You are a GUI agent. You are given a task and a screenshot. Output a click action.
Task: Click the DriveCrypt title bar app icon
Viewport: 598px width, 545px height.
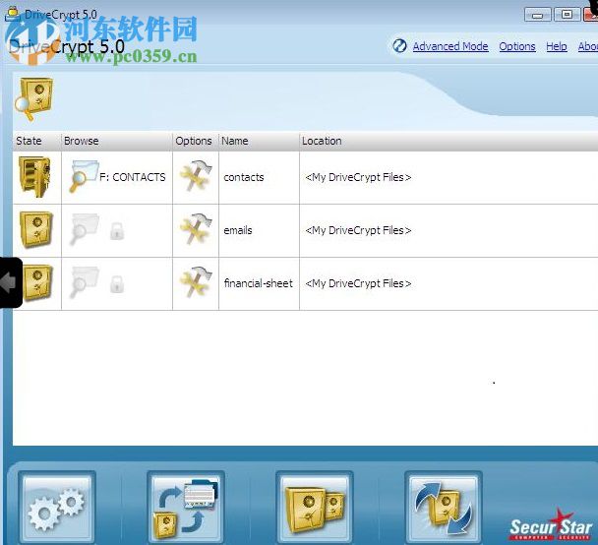[13, 15]
